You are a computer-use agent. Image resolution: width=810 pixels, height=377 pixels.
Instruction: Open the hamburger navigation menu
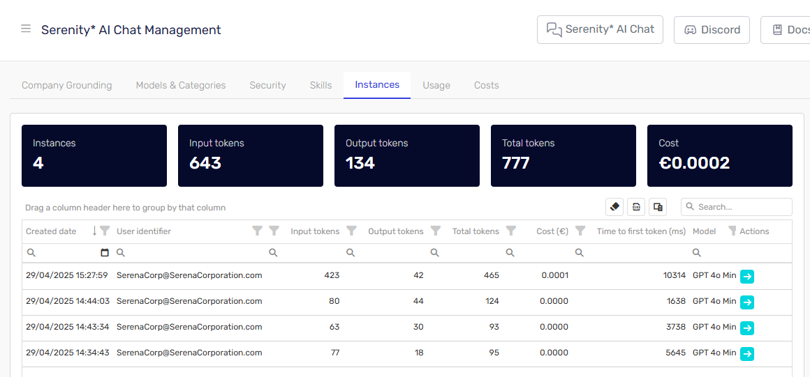26,29
